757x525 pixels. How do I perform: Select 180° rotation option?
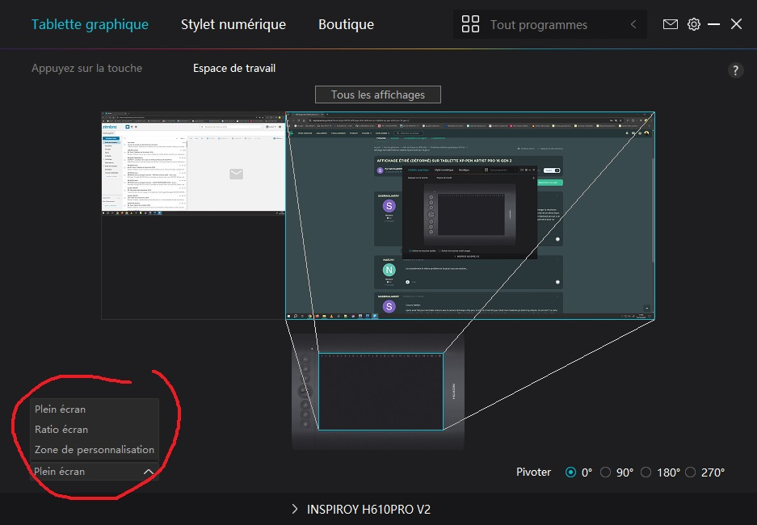tap(646, 472)
